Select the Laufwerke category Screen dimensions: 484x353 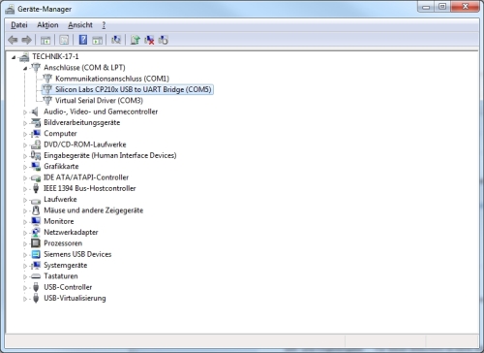tap(60, 200)
